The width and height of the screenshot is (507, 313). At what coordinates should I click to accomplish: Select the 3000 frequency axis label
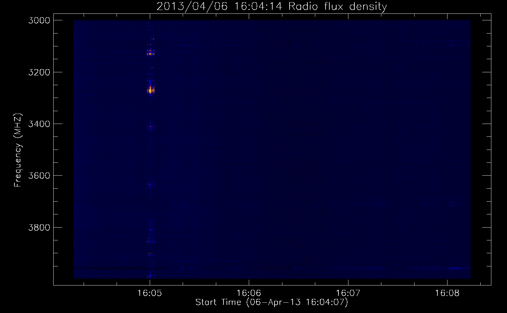coord(39,20)
